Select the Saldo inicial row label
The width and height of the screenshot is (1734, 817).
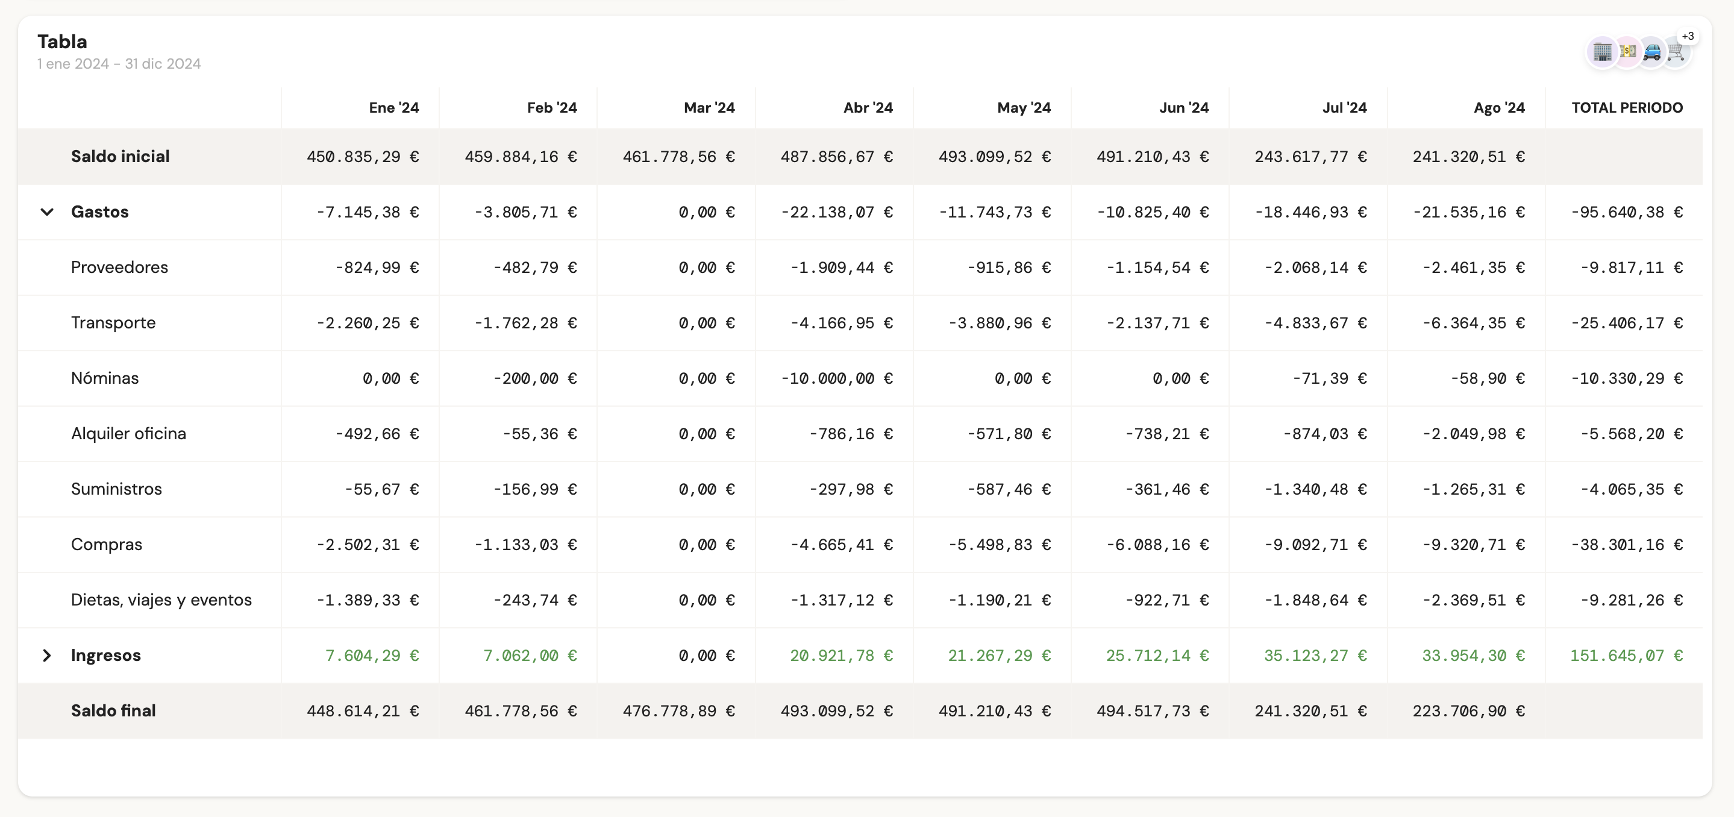pos(121,157)
